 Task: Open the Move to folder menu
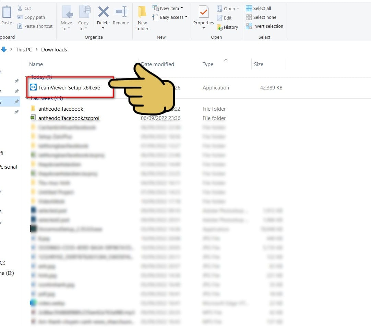point(66,18)
